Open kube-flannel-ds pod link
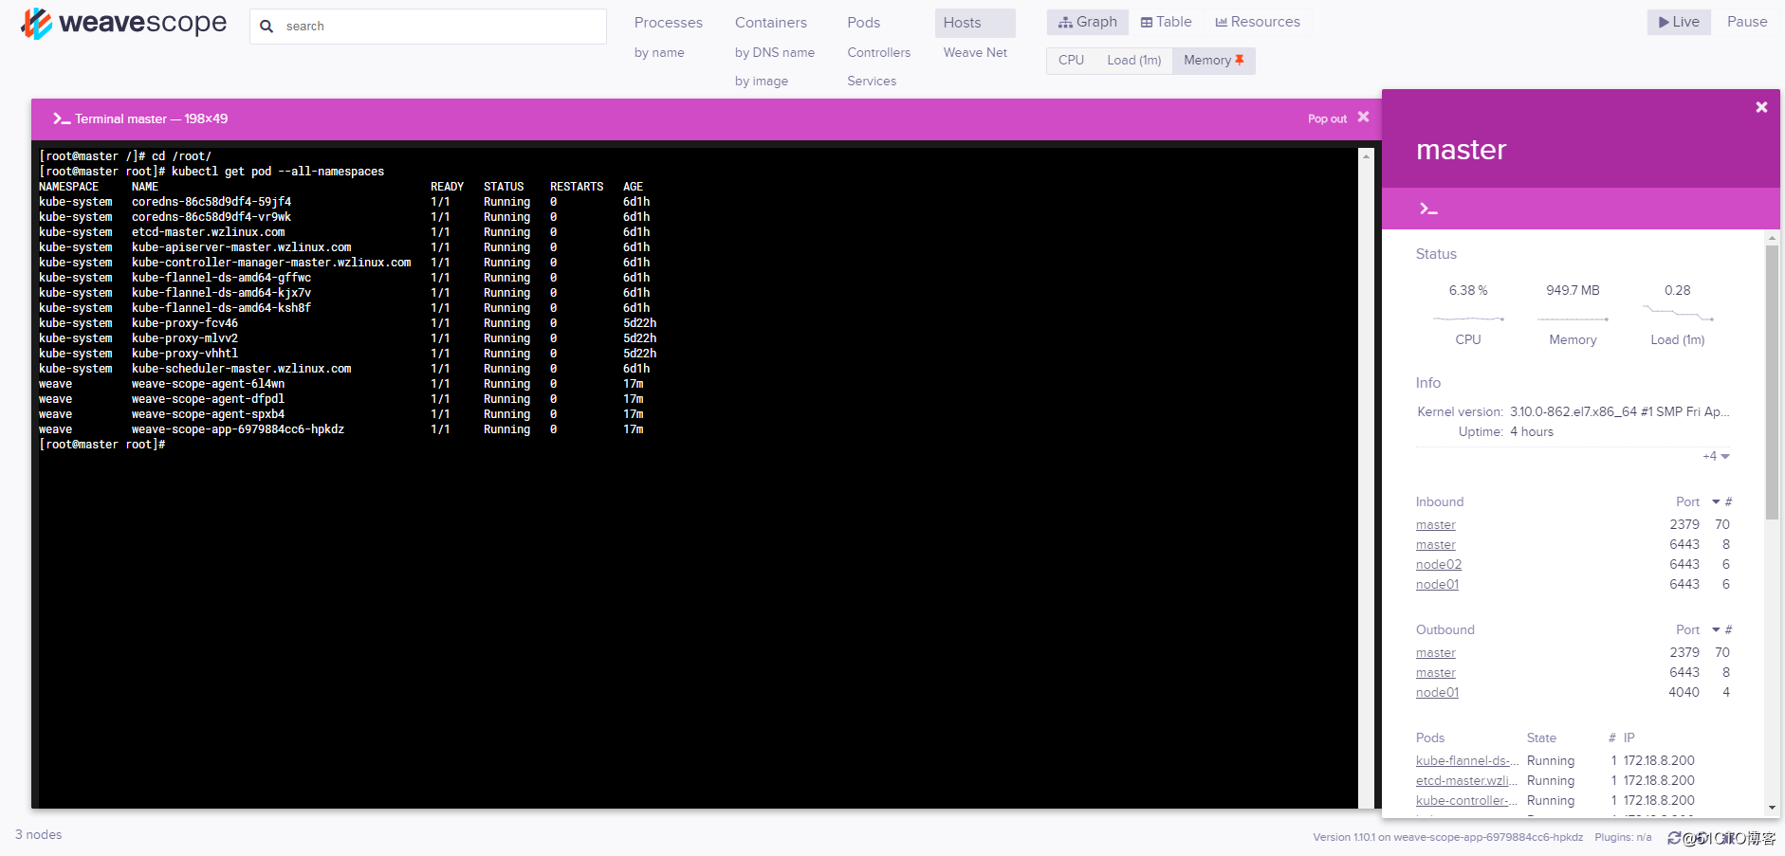 1466,761
